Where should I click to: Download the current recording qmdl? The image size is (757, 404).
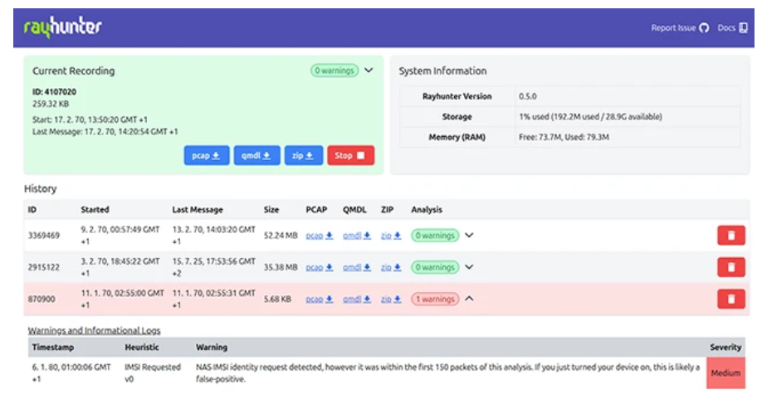pyautogui.click(x=256, y=155)
